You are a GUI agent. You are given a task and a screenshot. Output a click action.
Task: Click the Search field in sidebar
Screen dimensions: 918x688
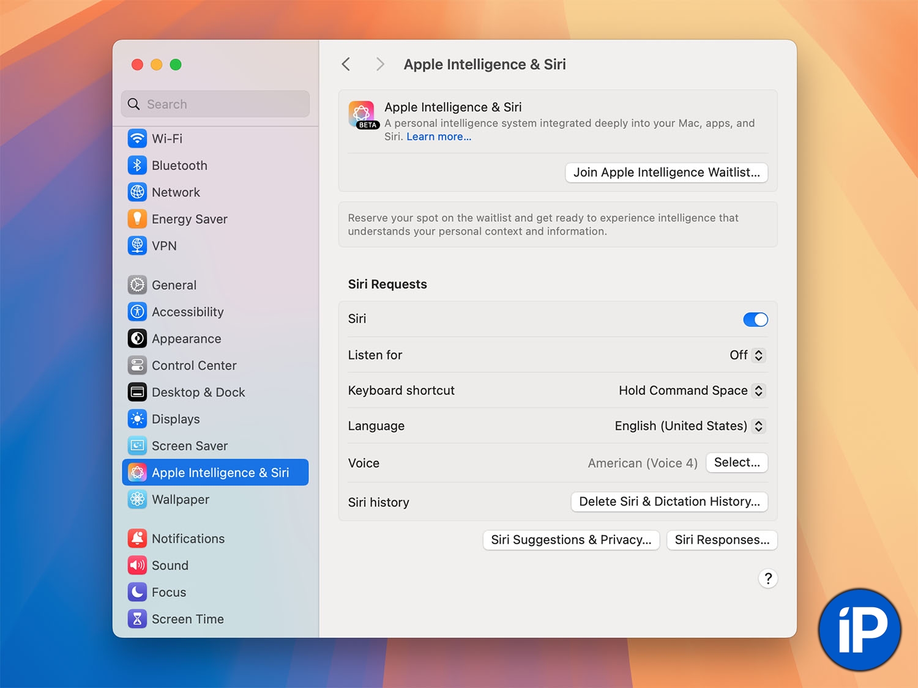pos(215,105)
